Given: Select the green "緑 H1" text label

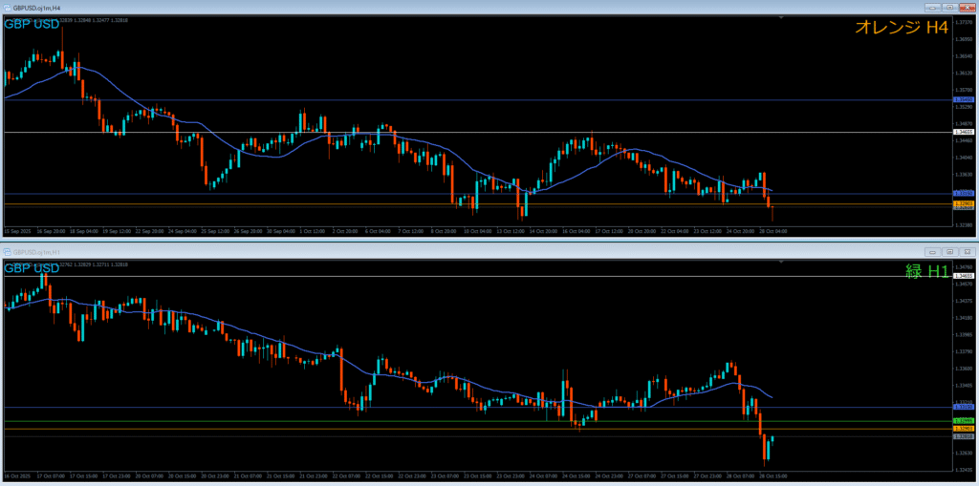Looking at the screenshot, I should pos(926,271).
